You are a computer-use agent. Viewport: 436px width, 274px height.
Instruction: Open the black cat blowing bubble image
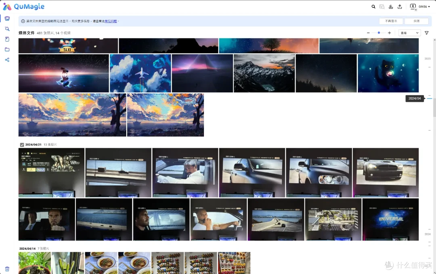tap(388, 73)
